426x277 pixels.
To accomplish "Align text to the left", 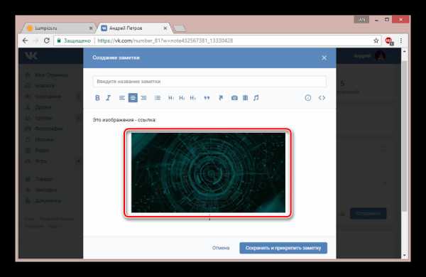I will coord(121,98).
